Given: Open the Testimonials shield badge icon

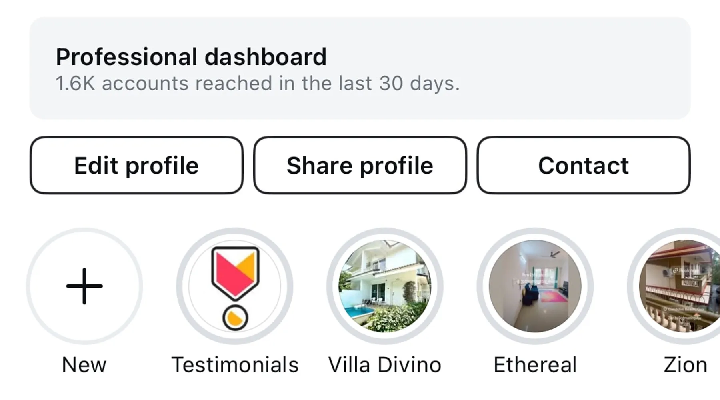Looking at the screenshot, I should point(235,273).
